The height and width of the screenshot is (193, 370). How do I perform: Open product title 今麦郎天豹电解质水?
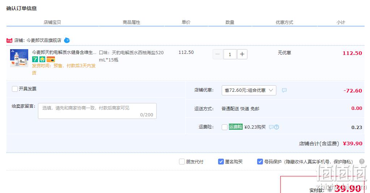click(x=64, y=52)
